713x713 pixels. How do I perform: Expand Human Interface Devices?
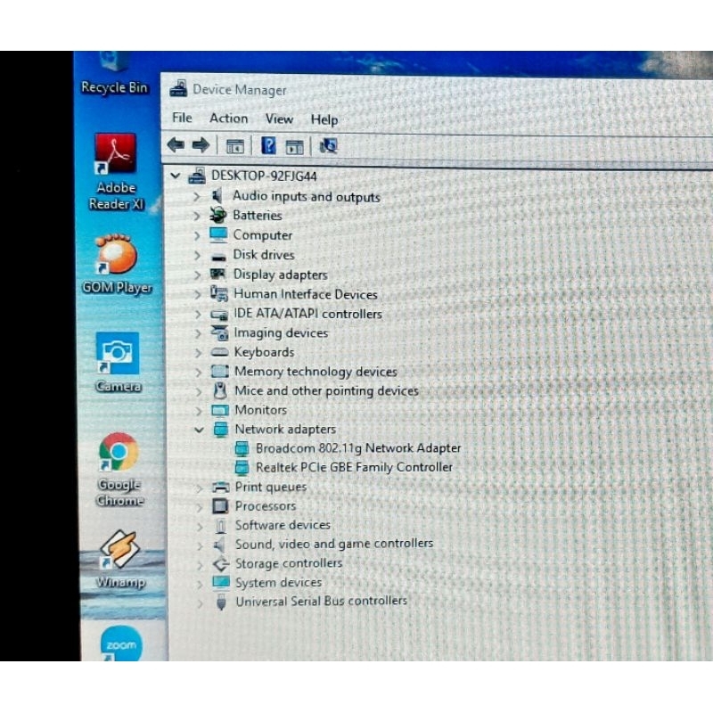[197, 294]
